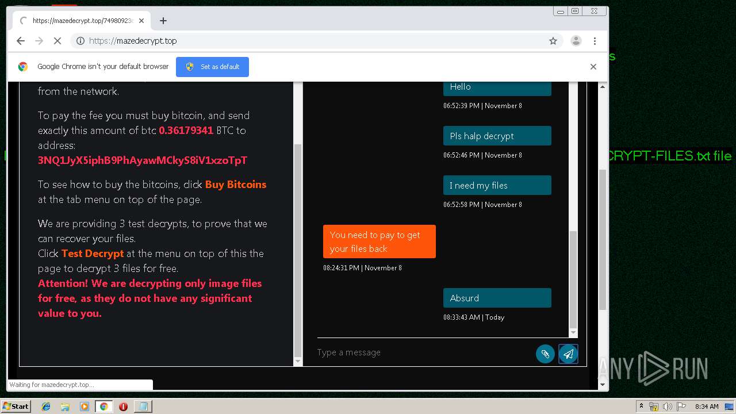The width and height of the screenshot is (736, 414).
Task: Open the site information icon in address bar
Action: (x=80, y=41)
